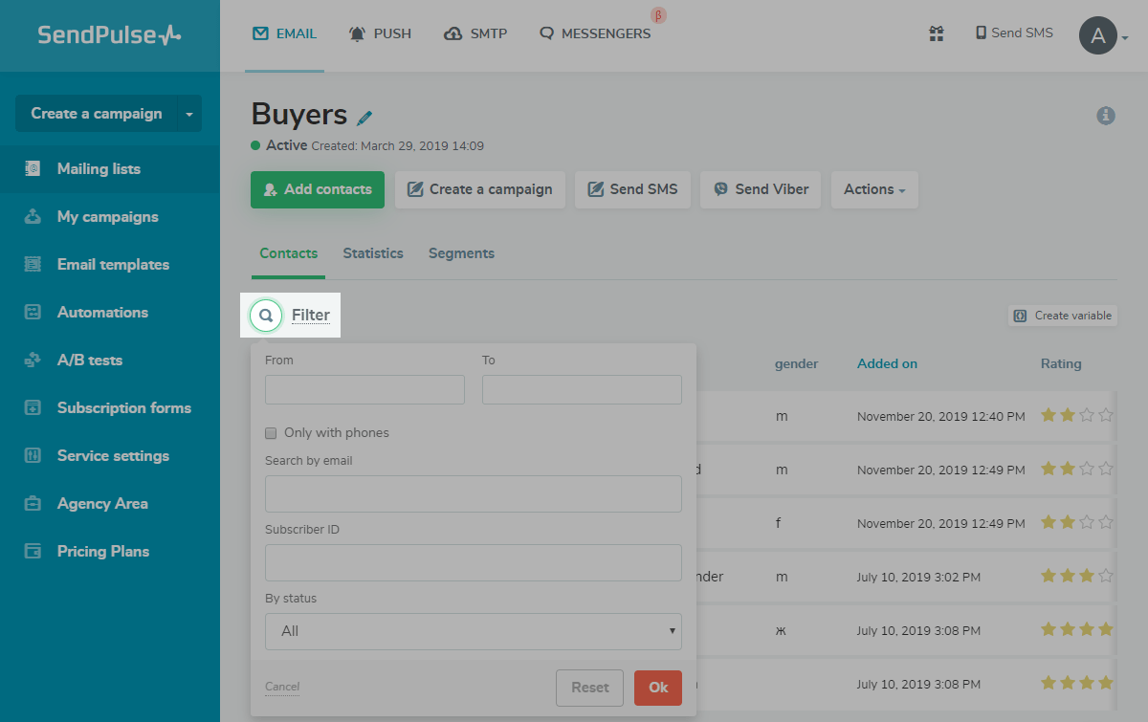The height and width of the screenshot is (722, 1148).
Task: Click the My campaigns sidebar icon
Action: 33,216
